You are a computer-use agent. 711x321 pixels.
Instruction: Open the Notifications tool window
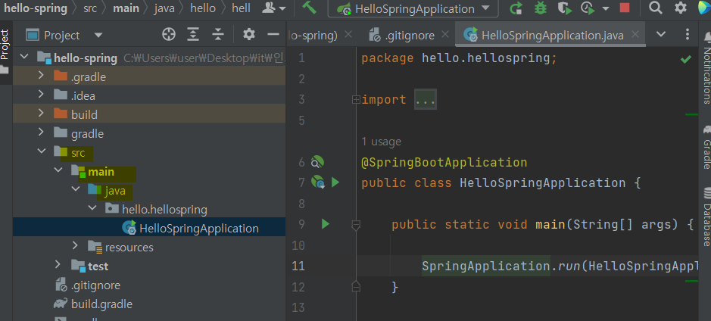tap(706, 69)
